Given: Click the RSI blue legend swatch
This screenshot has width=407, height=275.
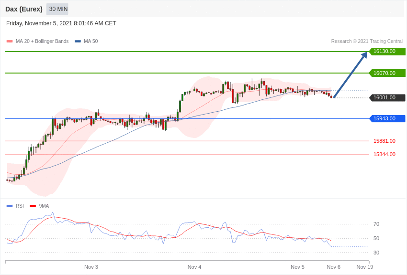Looking at the screenshot, I should [10, 206].
